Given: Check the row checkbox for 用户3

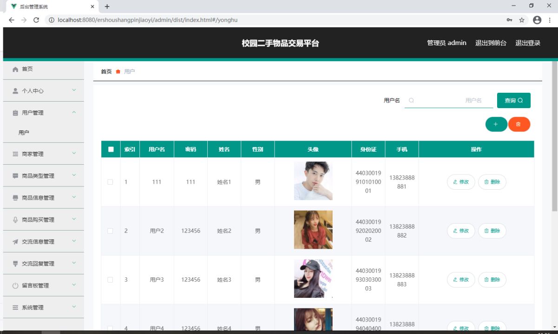Looking at the screenshot, I should tap(110, 280).
